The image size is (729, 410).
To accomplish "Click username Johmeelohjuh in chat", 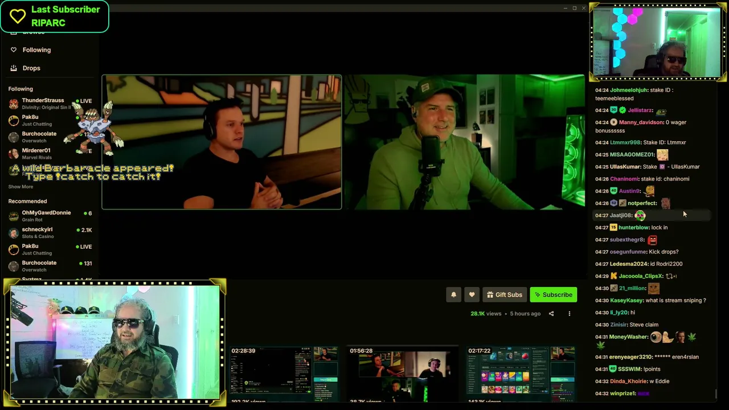I will [629, 90].
